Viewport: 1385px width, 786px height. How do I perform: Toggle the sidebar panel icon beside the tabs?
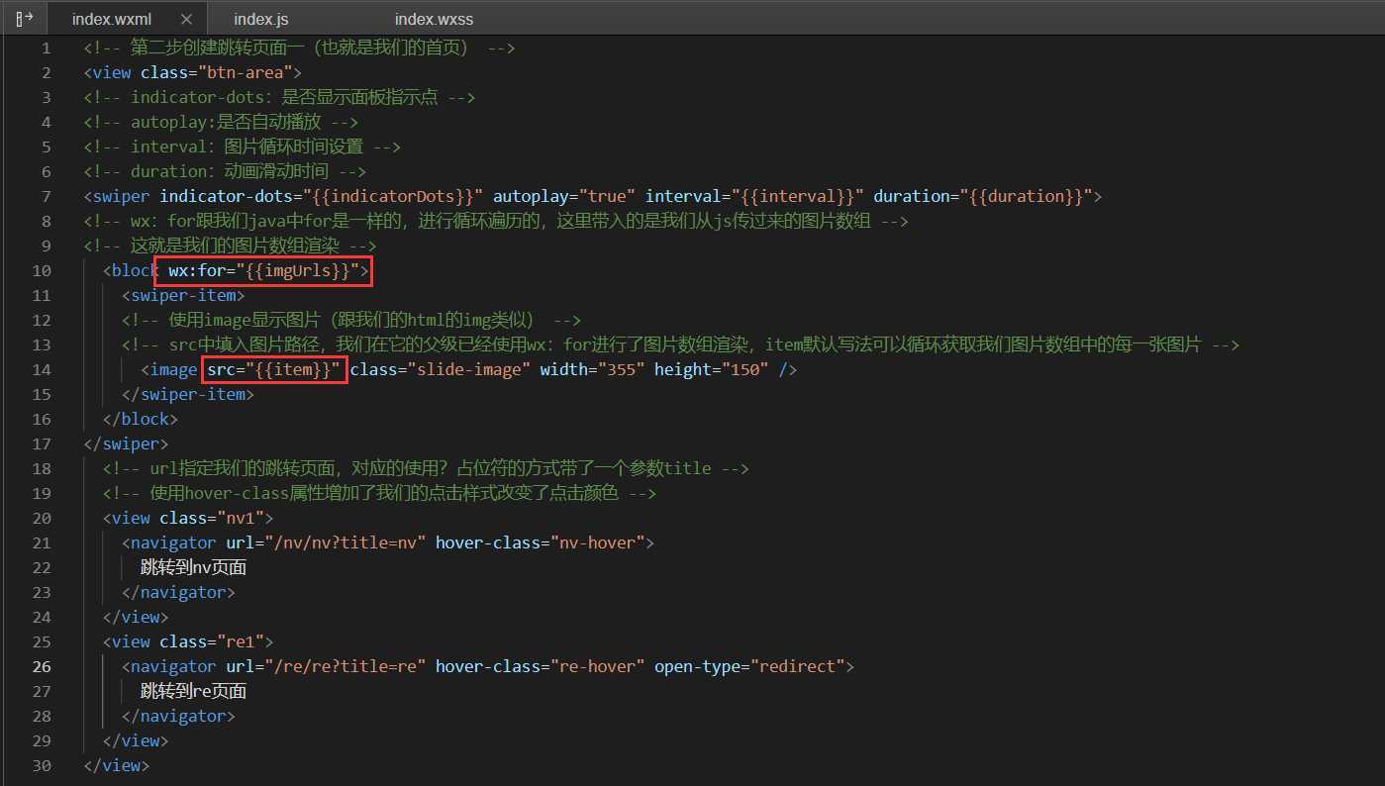(x=25, y=18)
